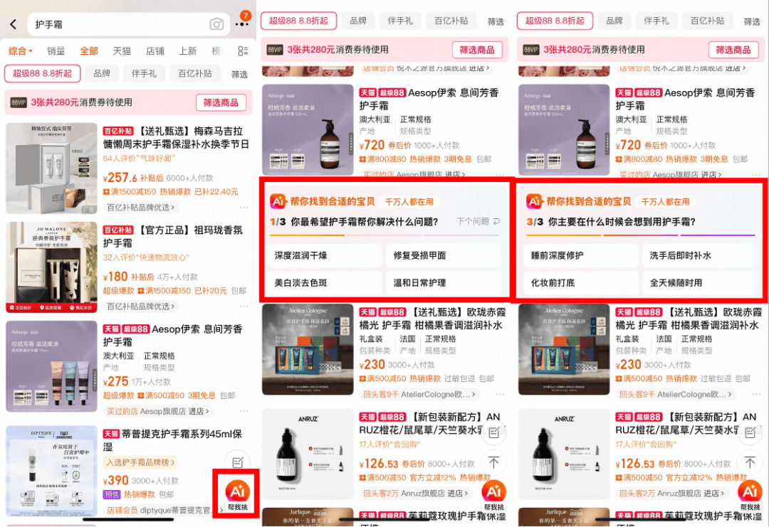Screen dimensions: 769x527
Task: Open the three-dot menu with the 7 badge
Action: point(242,23)
